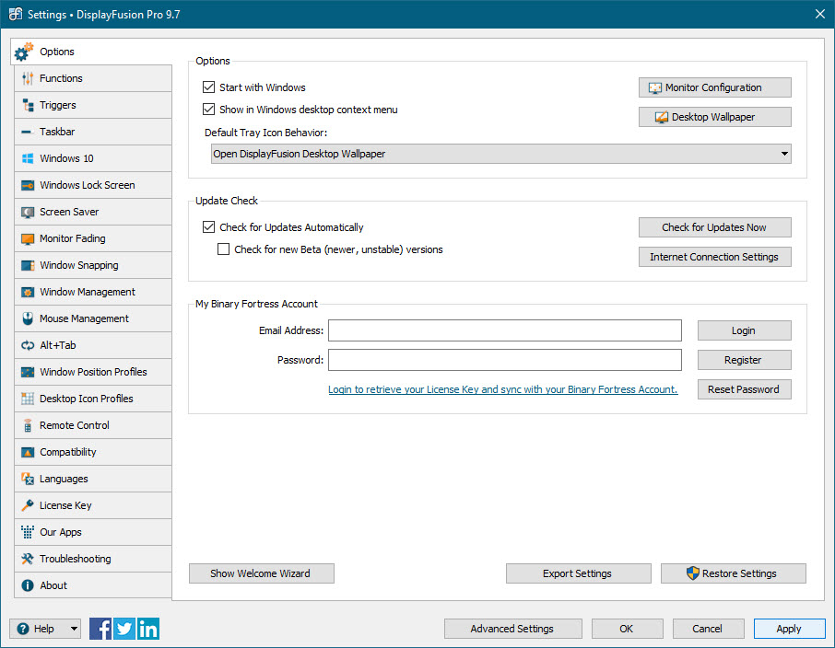
Task: Open the LinkedIn page icon
Action: click(148, 629)
